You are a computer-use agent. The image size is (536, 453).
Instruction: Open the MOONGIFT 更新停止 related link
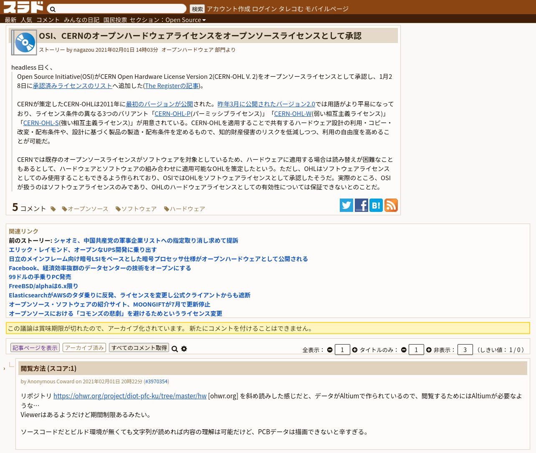pos(109,305)
